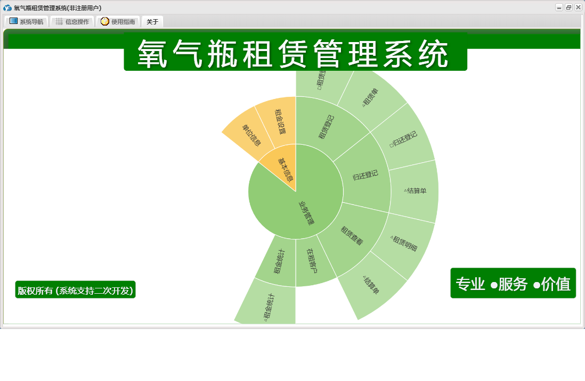The width and height of the screenshot is (585, 381).
Task: Open the 租赁查看 segment
Action: (x=352, y=236)
